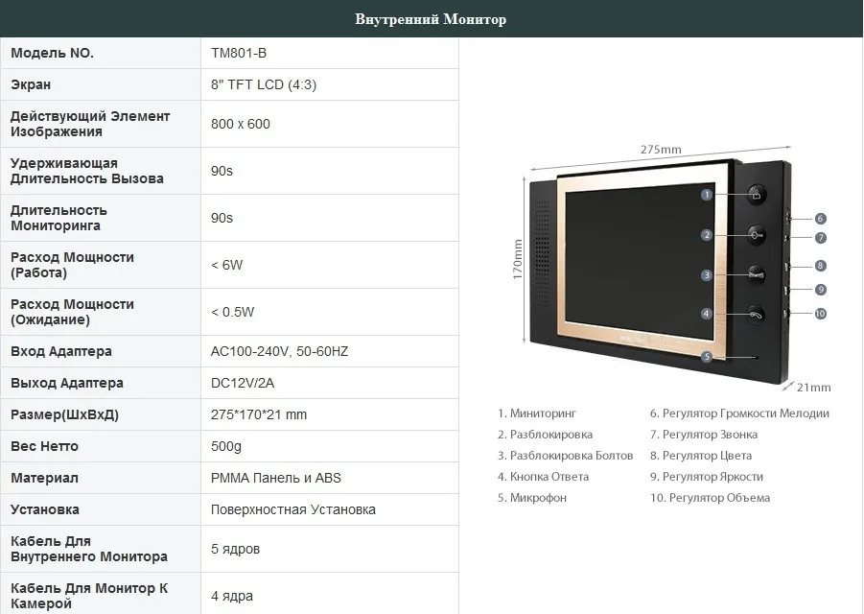
Task: Click 'Действующий Элемент Изображения' label
Action: (90, 124)
